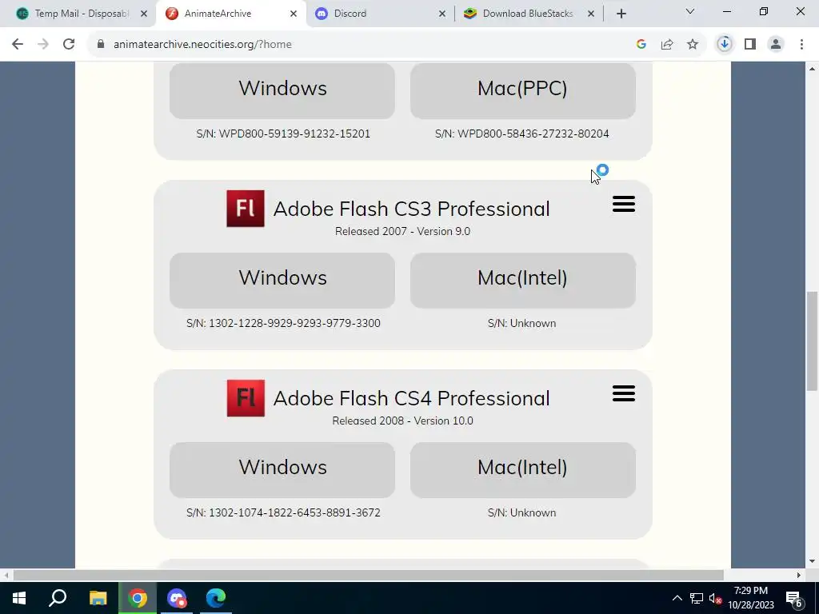Open the network status tray icon

pos(697,598)
